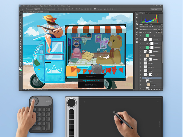Select the Clone Stamp tool

point(20,36)
